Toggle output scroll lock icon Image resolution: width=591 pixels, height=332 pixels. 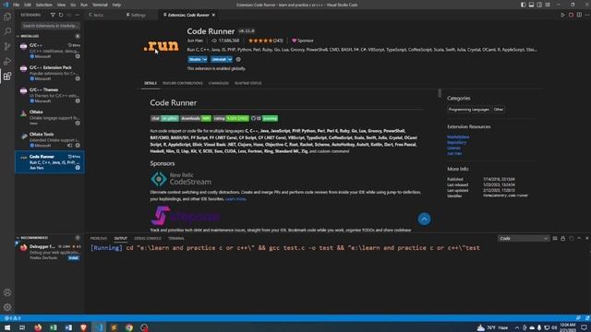(563, 239)
